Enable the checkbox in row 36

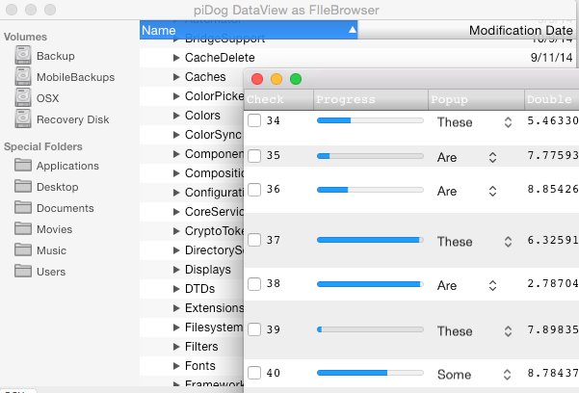click(x=254, y=190)
